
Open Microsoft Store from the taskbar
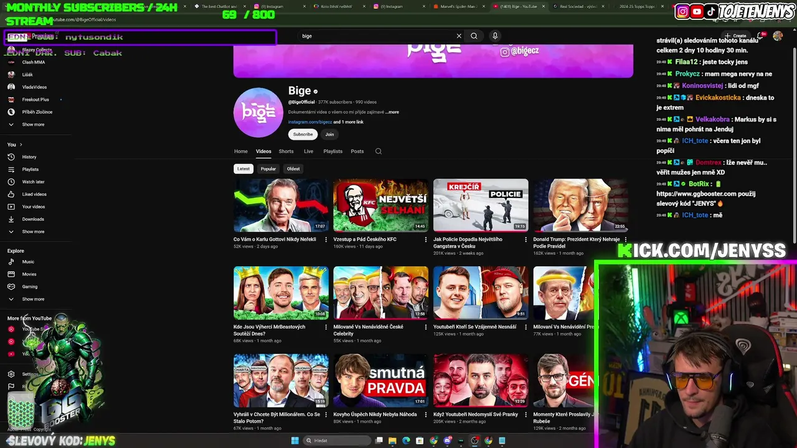(420, 441)
